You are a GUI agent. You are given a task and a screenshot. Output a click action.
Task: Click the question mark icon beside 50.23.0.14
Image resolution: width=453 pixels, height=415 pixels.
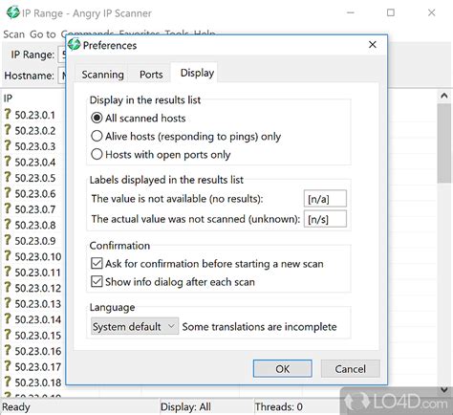click(8, 319)
